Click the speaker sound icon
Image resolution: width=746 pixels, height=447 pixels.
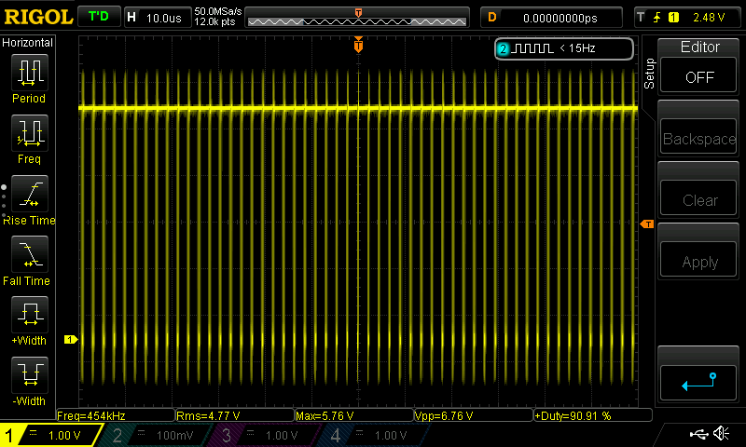(722, 434)
